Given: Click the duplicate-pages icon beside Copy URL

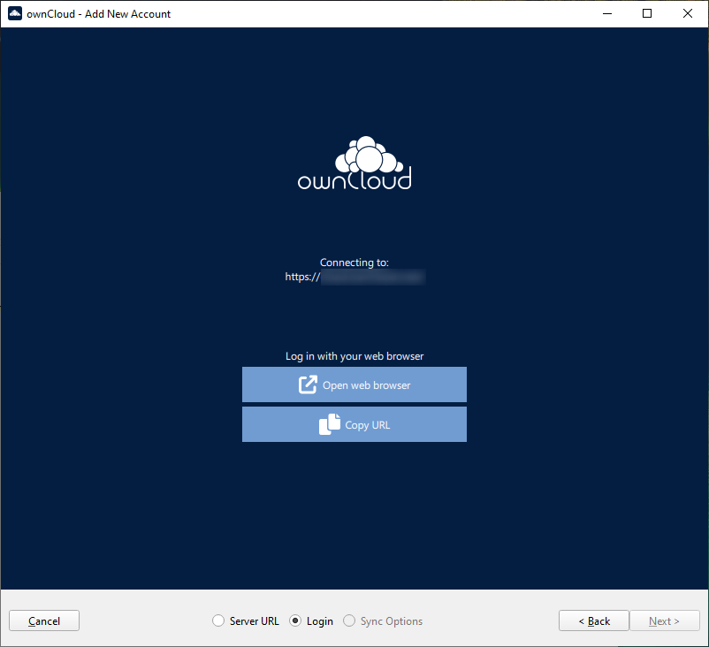Looking at the screenshot, I should click(x=329, y=425).
